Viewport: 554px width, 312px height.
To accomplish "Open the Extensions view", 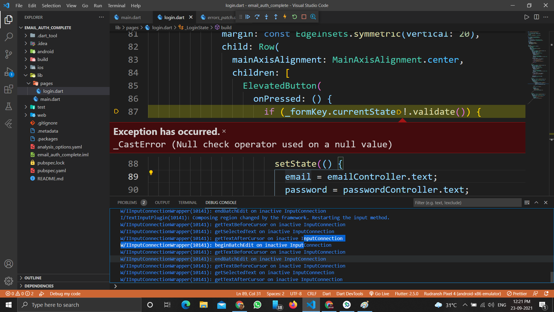I will pyautogui.click(x=9, y=89).
